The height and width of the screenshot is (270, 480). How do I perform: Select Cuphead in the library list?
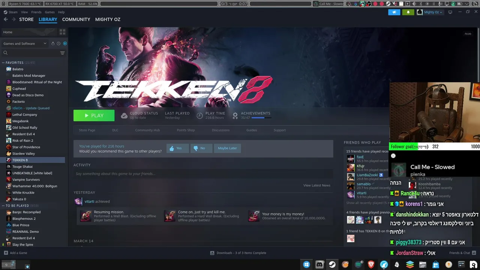(x=19, y=88)
